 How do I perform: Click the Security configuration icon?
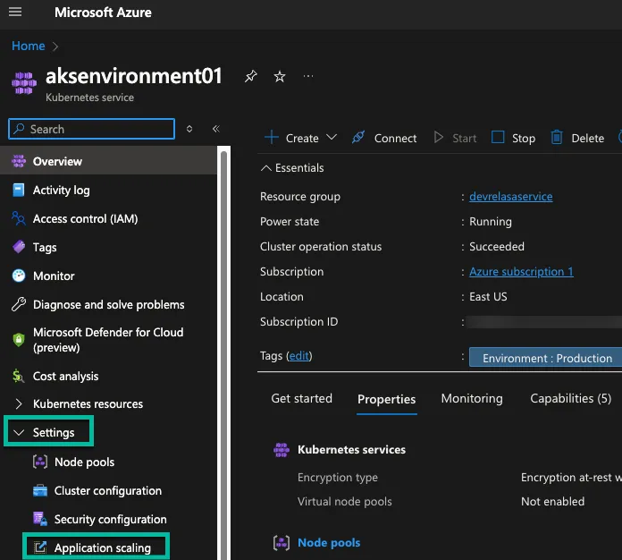tap(39, 519)
